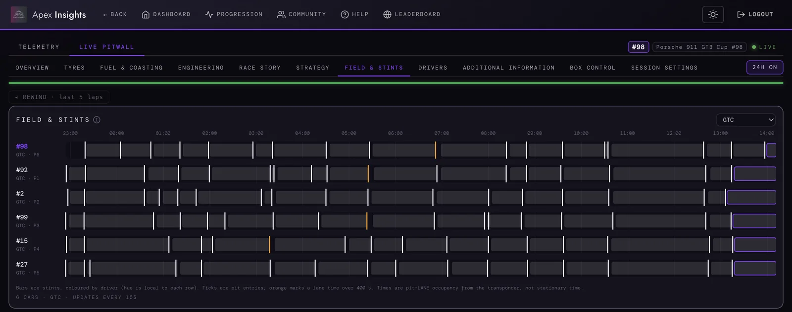Log out via Logout text

[761, 14]
